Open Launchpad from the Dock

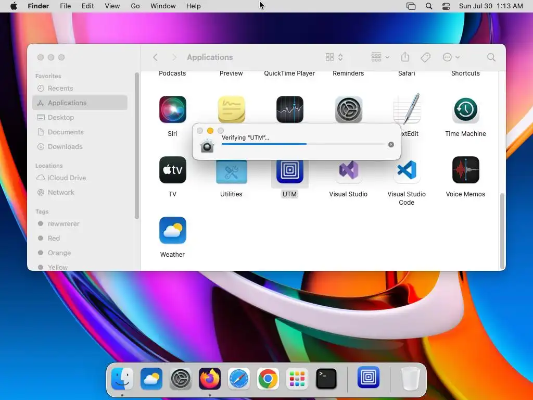click(297, 378)
